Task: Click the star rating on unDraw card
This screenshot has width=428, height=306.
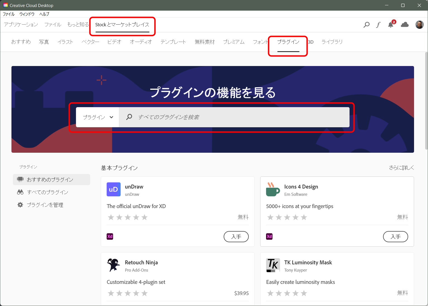Action: point(128,217)
